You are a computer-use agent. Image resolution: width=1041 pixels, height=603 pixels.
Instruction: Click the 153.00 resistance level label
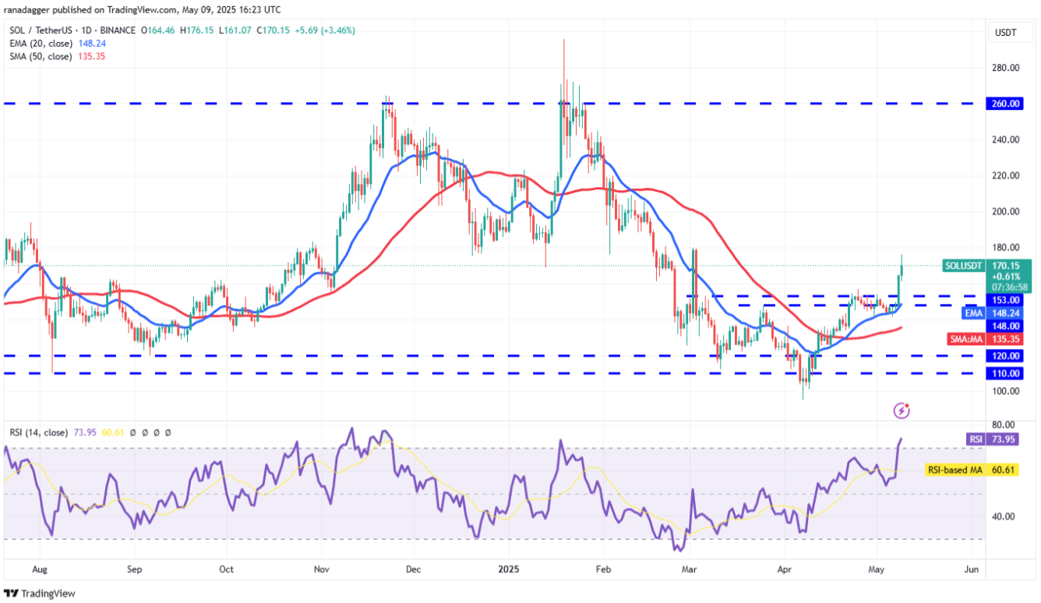point(1007,300)
